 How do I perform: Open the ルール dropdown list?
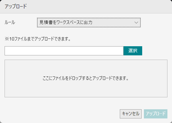click(x=89, y=23)
